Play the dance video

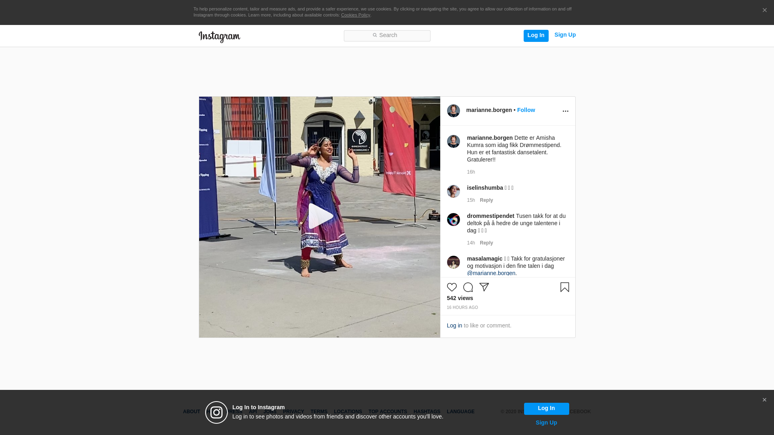coord(320,216)
